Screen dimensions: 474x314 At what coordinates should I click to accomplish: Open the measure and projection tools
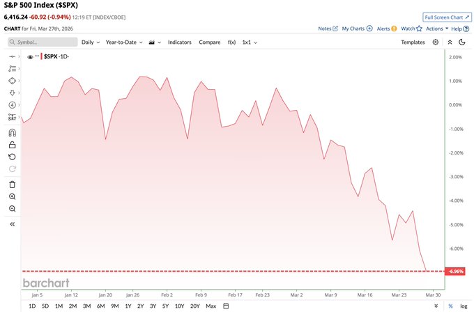tap(12, 117)
